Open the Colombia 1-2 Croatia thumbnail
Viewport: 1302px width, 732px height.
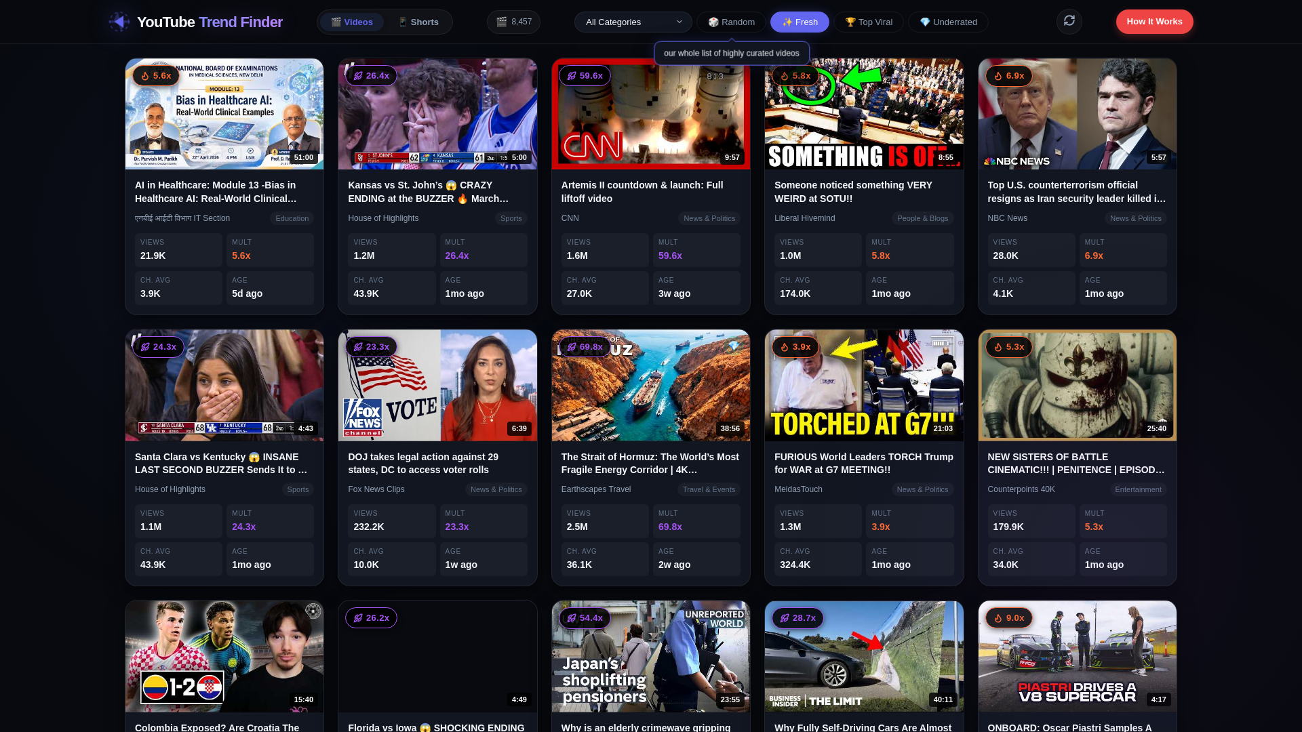224,656
